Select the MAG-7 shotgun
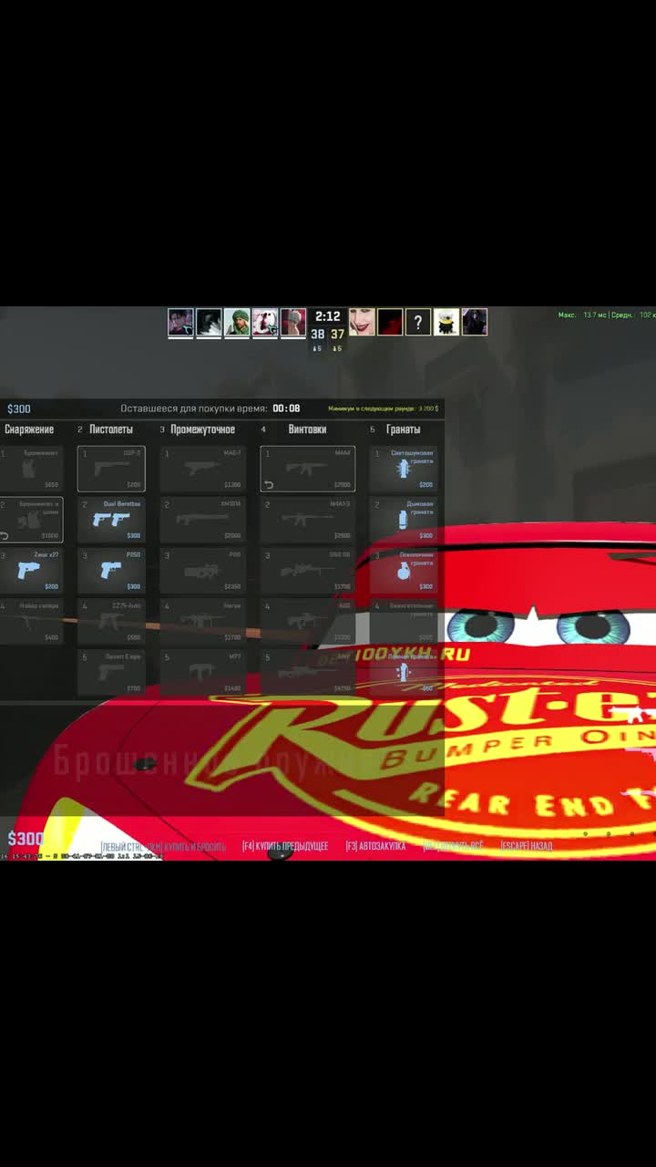This screenshot has width=656, height=1167. pos(202,469)
